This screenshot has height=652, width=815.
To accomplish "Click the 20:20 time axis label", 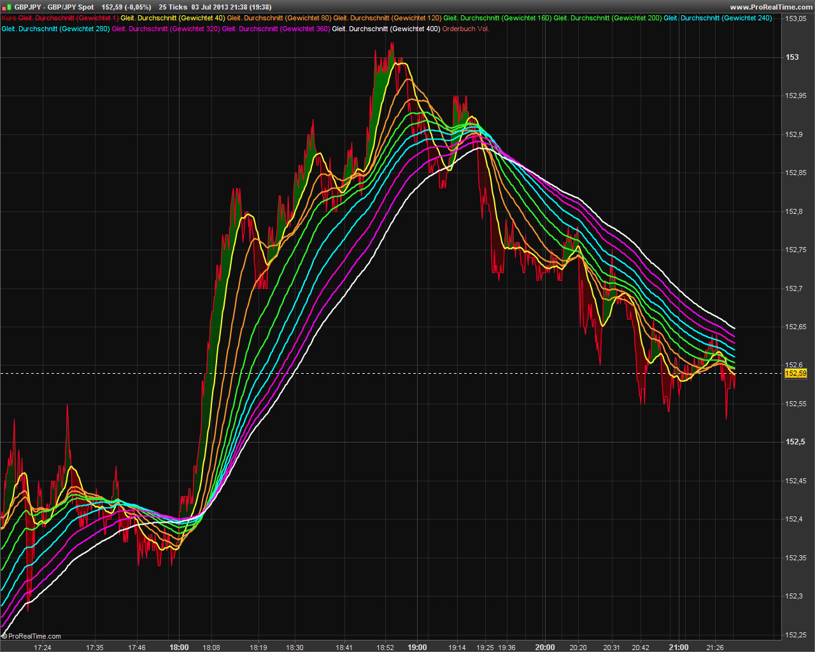I will [x=578, y=648].
